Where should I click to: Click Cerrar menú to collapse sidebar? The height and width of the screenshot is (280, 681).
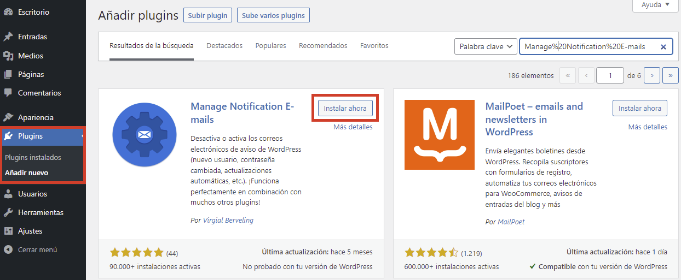coord(43,249)
